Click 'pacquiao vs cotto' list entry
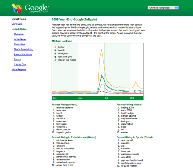This screenshot has width=193, height=168. 130,154
